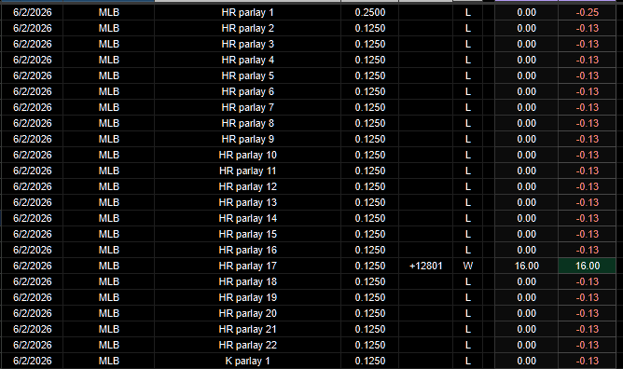Click the -0.13 loss in HR parlay 19 row
The image size is (623, 369).
[588, 297]
